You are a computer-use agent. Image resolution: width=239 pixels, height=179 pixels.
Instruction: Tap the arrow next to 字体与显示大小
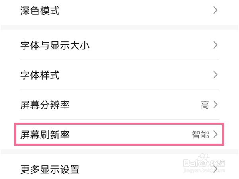(x=215, y=45)
